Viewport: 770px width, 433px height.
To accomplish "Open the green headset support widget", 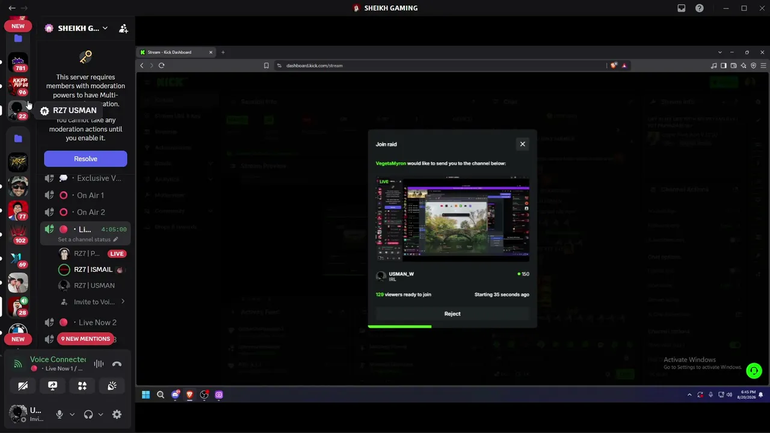I will [754, 371].
